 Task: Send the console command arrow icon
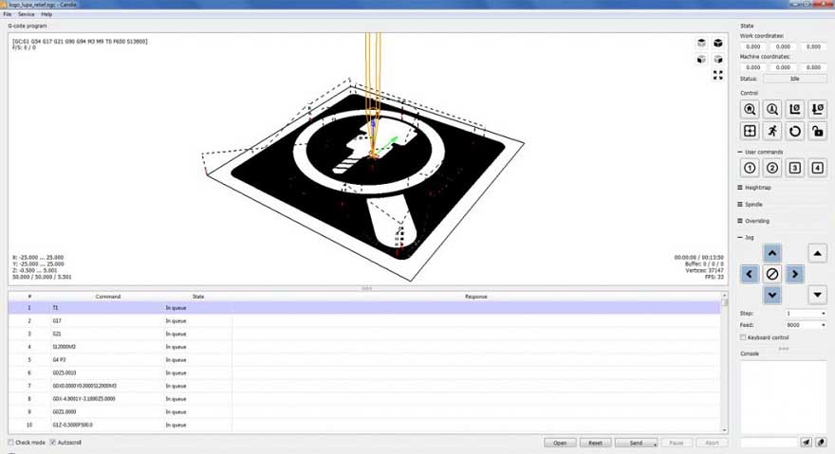point(807,443)
